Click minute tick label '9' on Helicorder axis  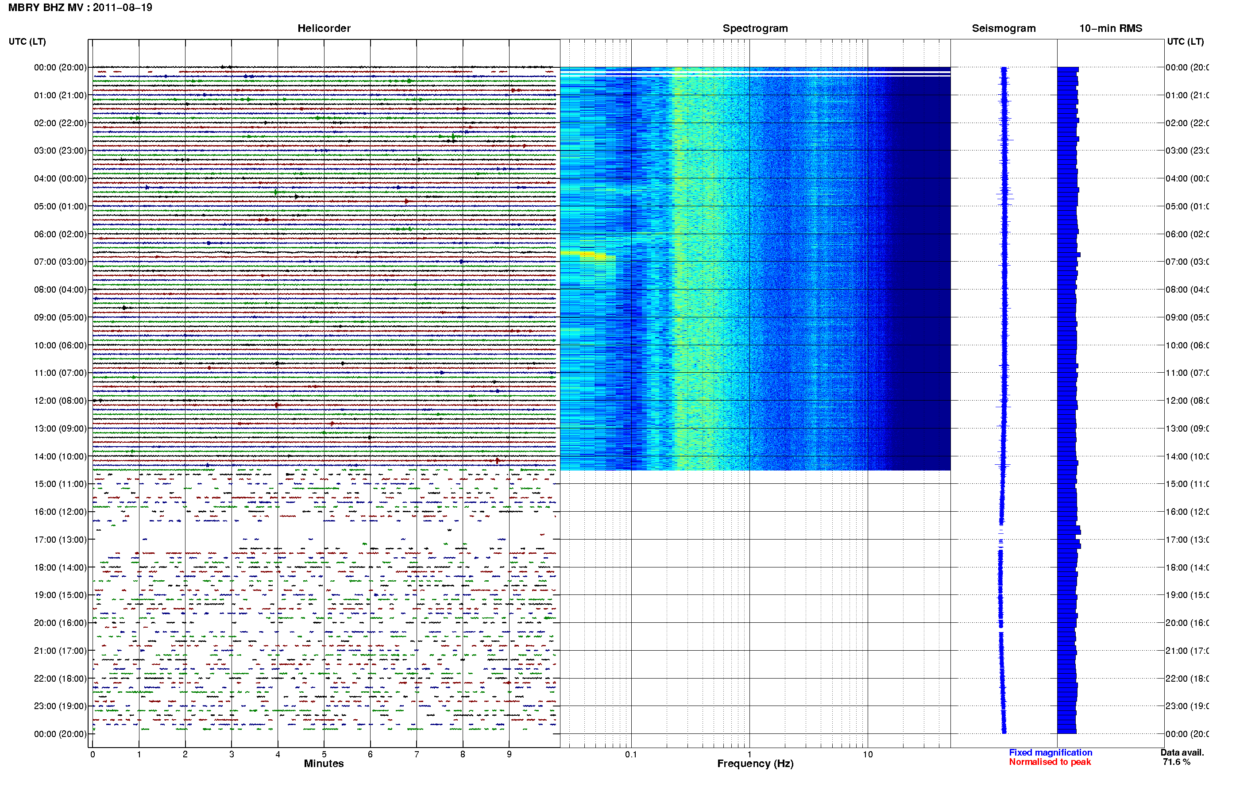click(509, 754)
